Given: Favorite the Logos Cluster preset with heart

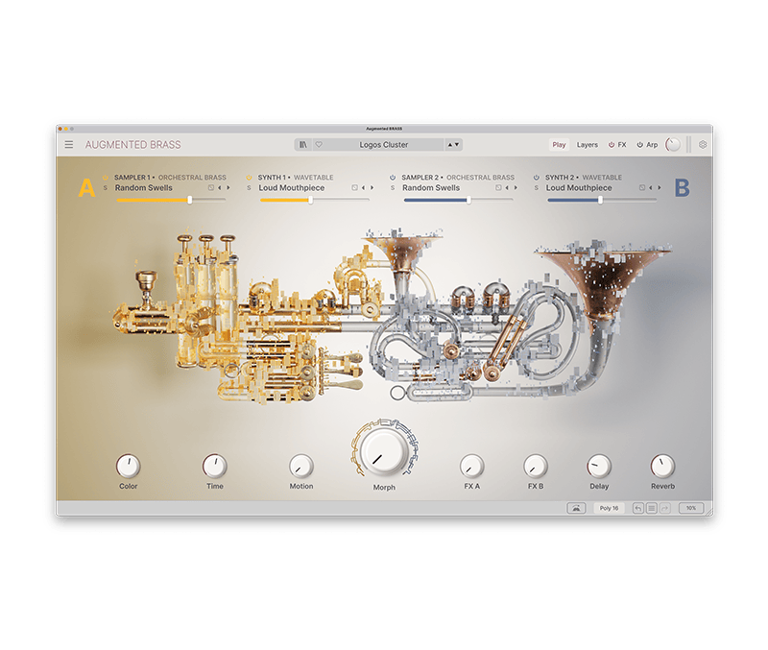Looking at the screenshot, I should 319,145.
